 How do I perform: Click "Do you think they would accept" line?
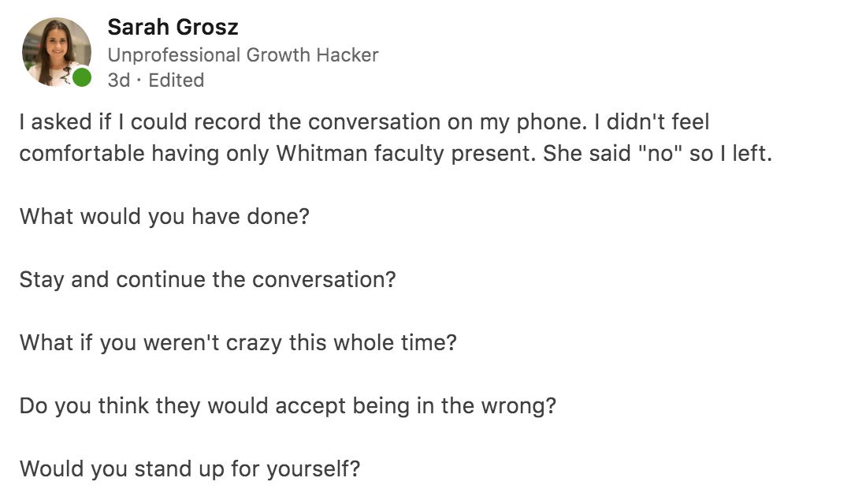pyautogui.click(x=288, y=406)
